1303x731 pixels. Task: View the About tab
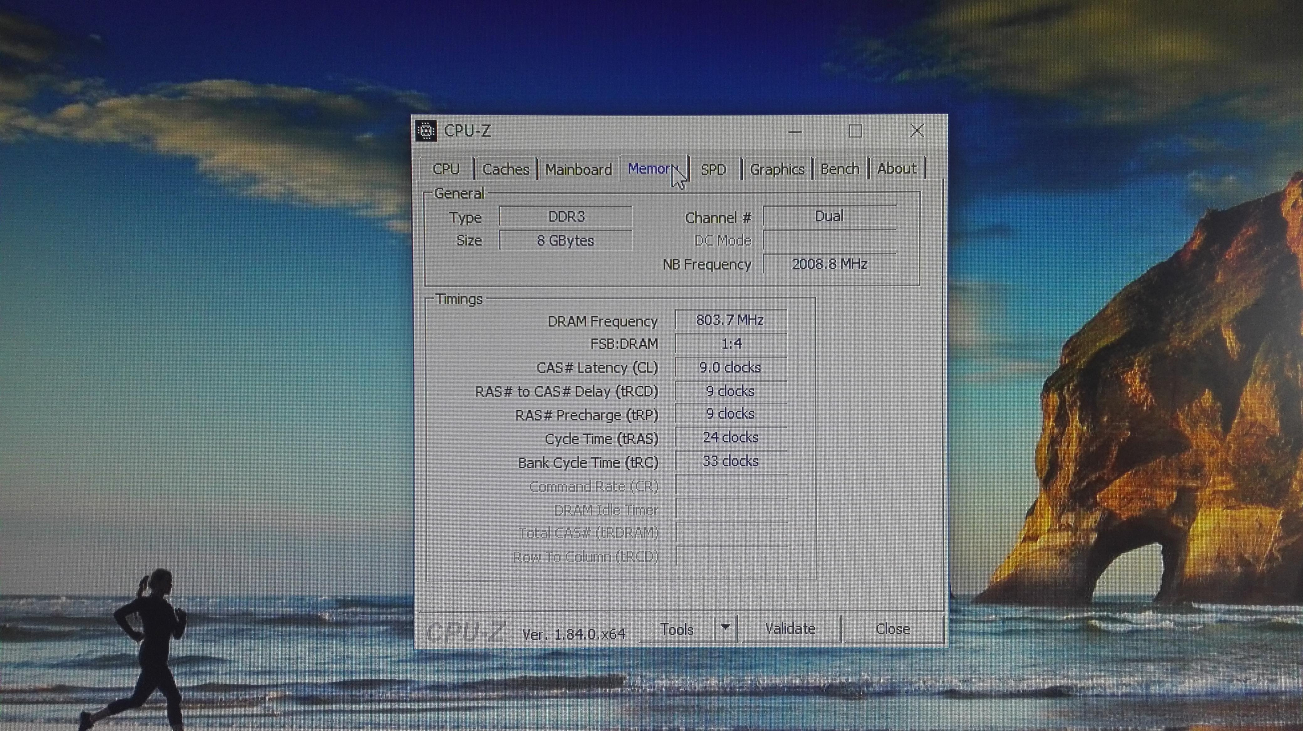pos(896,168)
